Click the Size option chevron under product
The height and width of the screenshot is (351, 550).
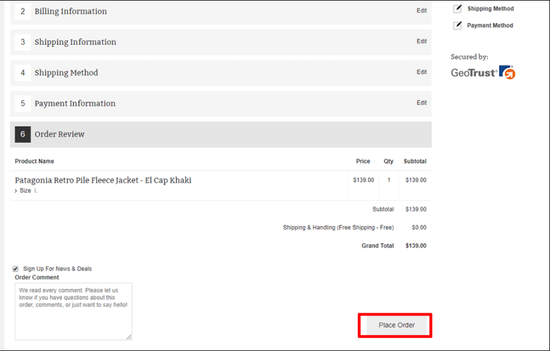(16, 191)
